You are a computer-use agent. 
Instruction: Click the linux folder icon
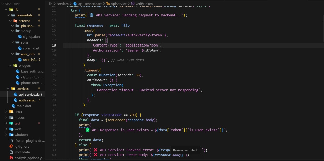[11, 112]
